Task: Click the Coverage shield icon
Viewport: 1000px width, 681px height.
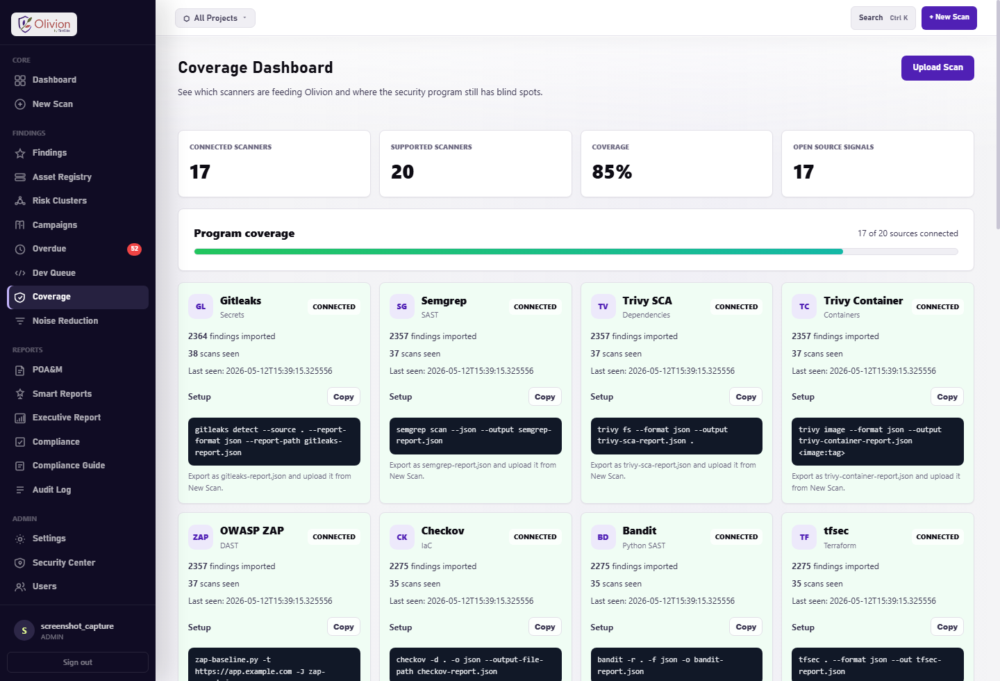Action: pos(20,297)
